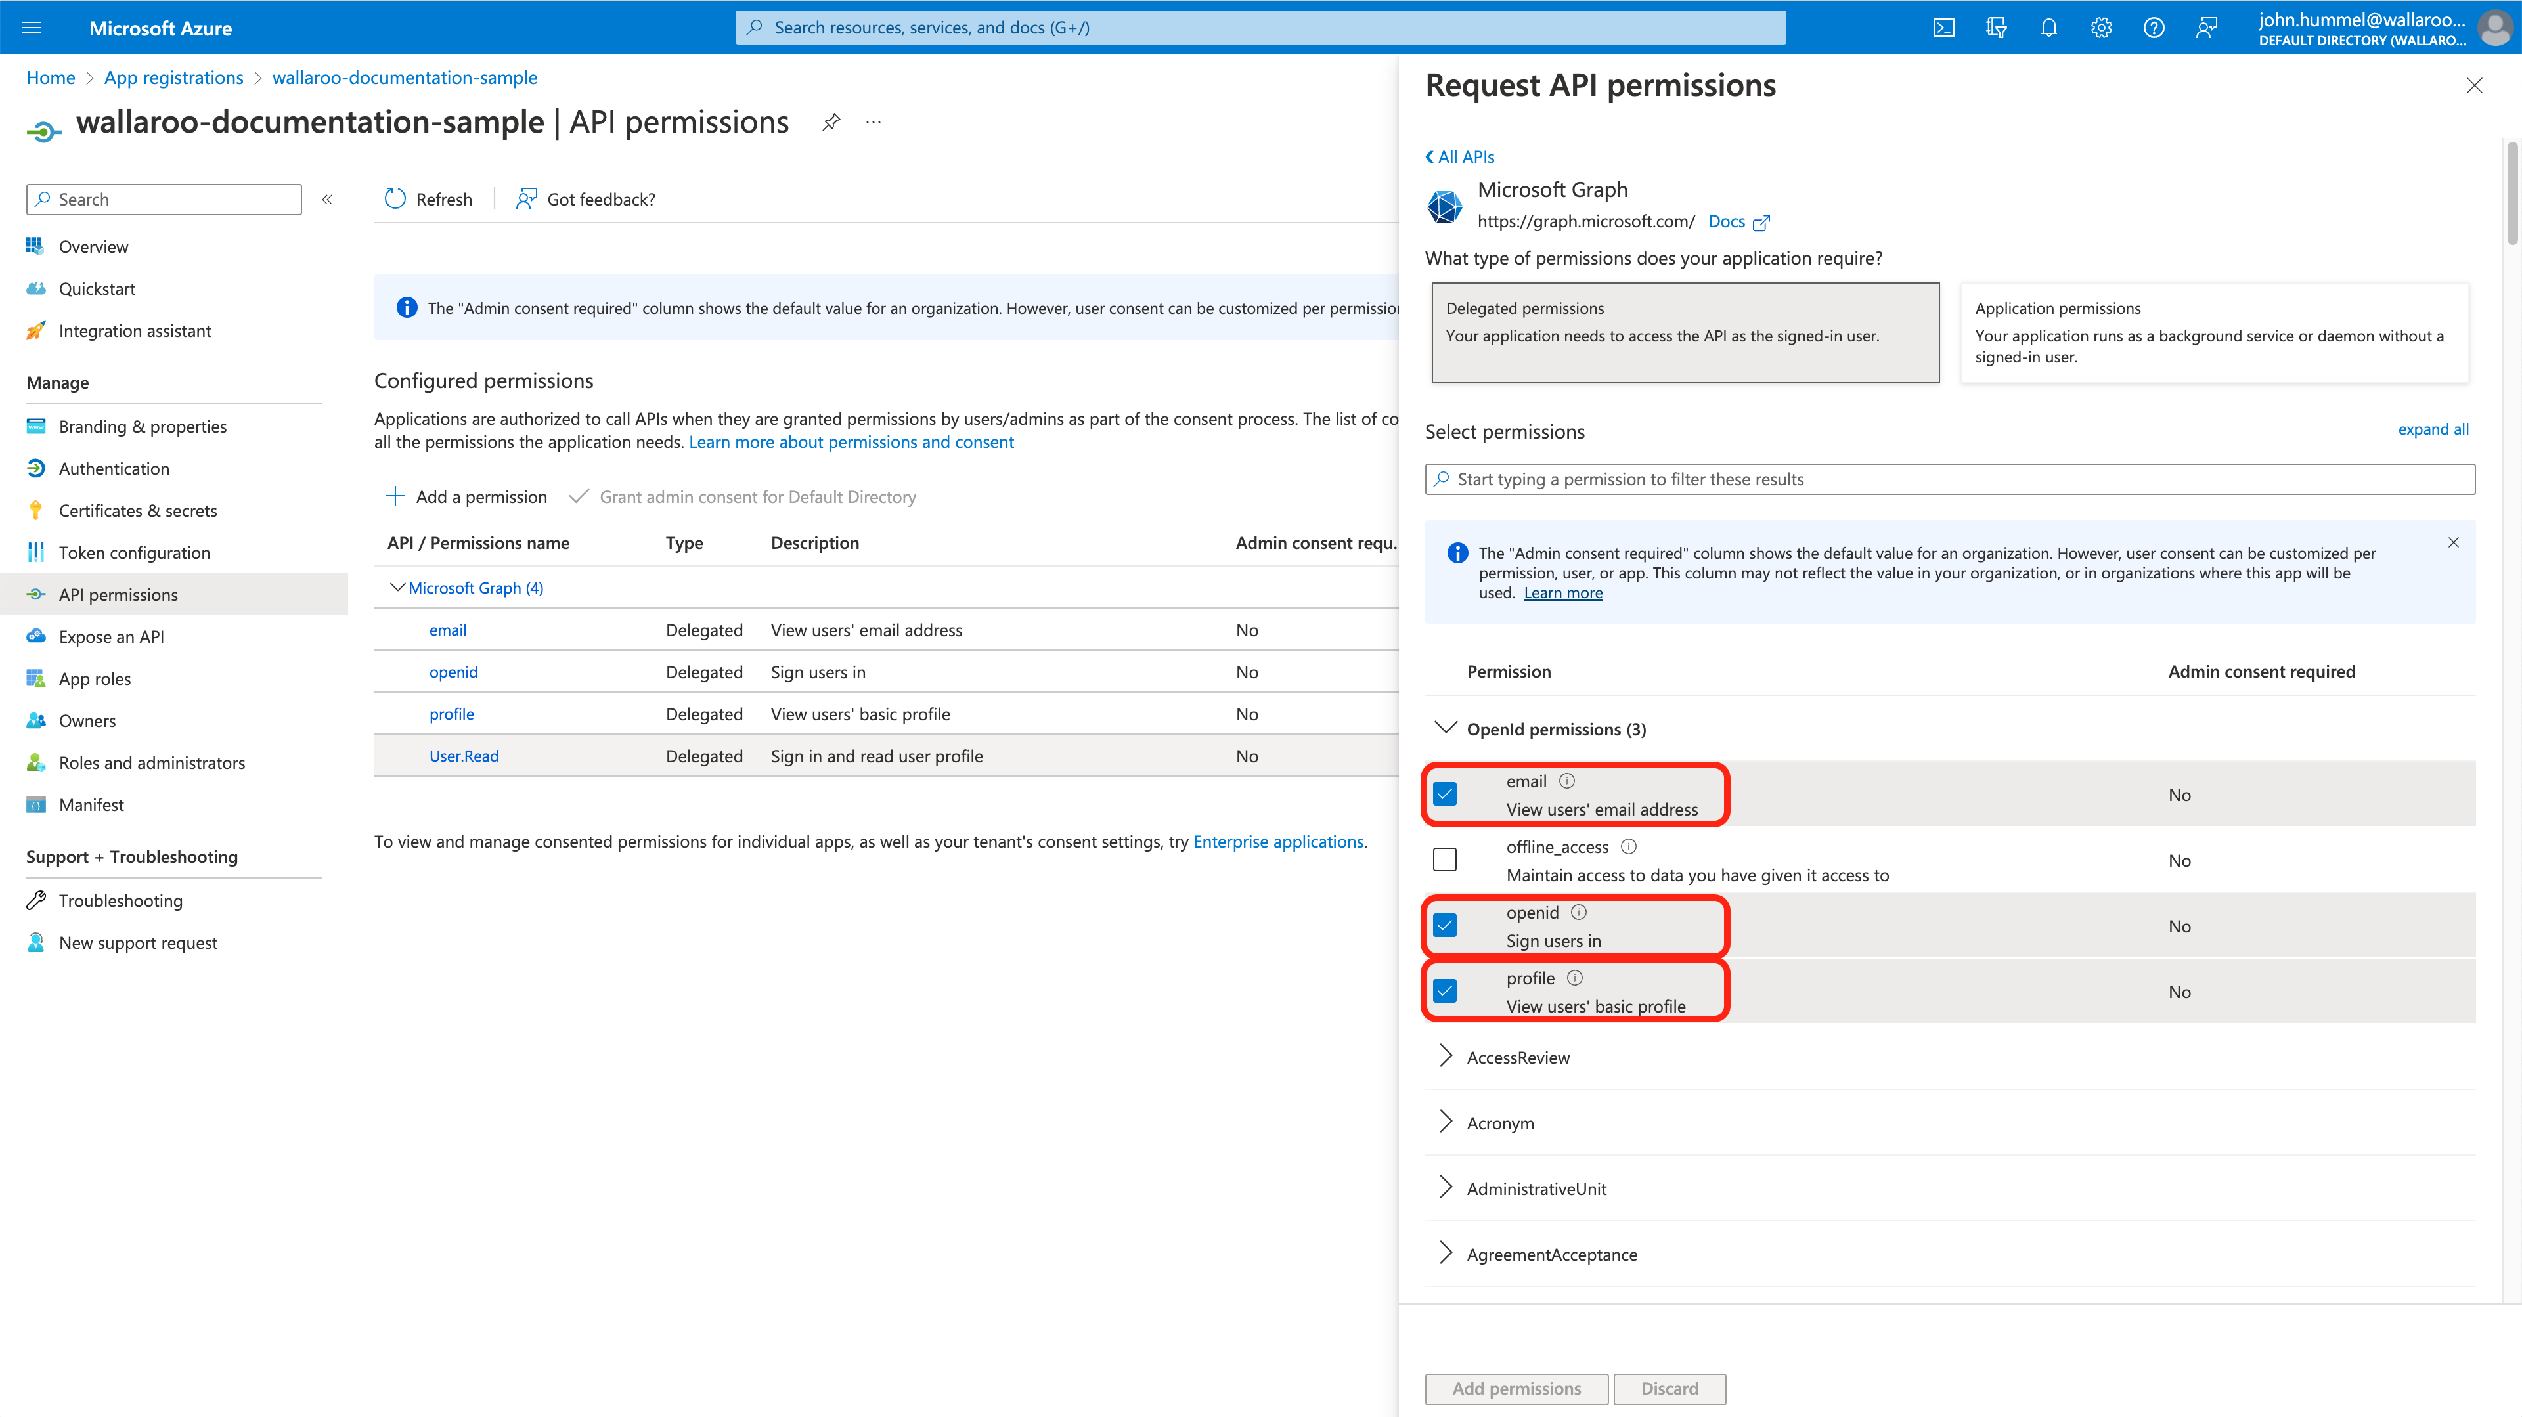The width and height of the screenshot is (2522, 1417).
Task: Open the help and support icon
Action: 2153,26
